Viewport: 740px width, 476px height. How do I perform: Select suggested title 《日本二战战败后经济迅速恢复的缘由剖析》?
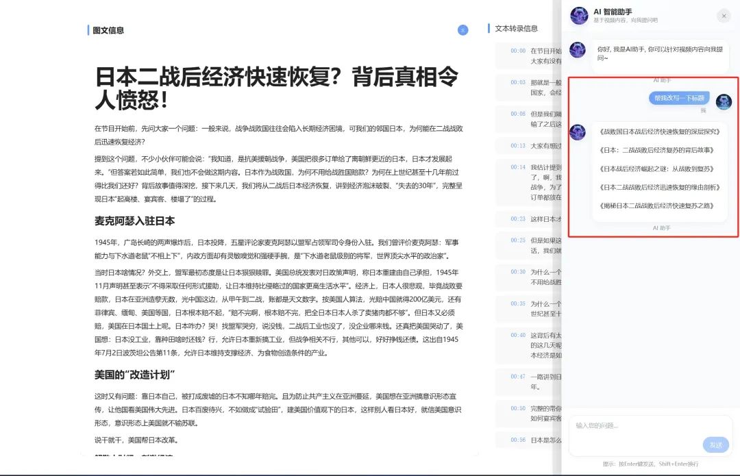point(659,187)
